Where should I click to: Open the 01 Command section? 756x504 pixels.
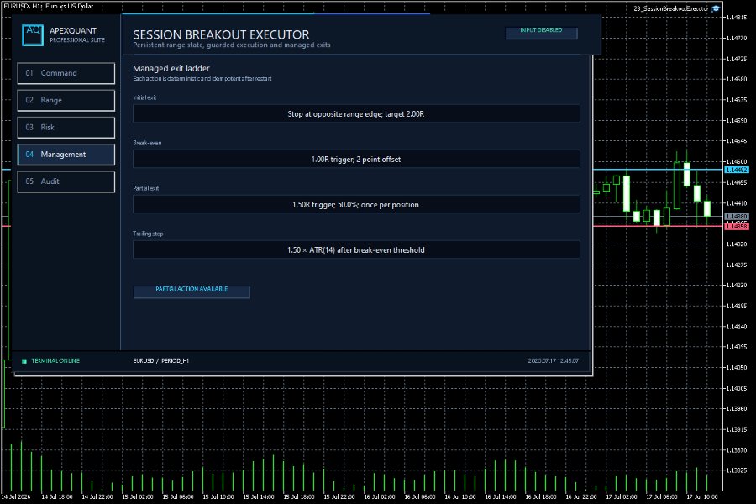[x=66, y=73]
